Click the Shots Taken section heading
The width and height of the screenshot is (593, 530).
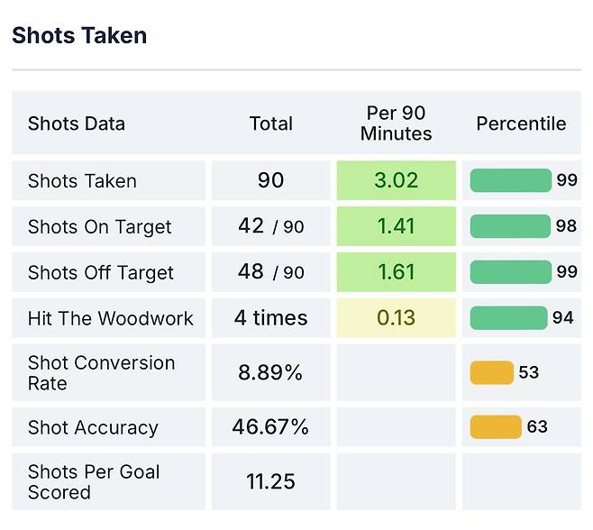tap(79, 35)
